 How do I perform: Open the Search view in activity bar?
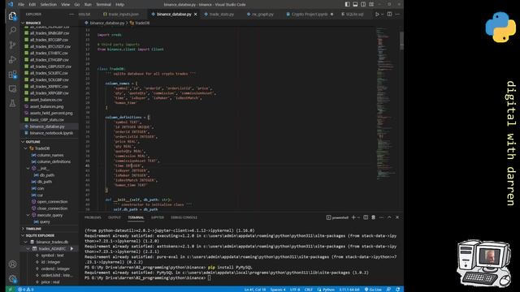tap(12, 31)
